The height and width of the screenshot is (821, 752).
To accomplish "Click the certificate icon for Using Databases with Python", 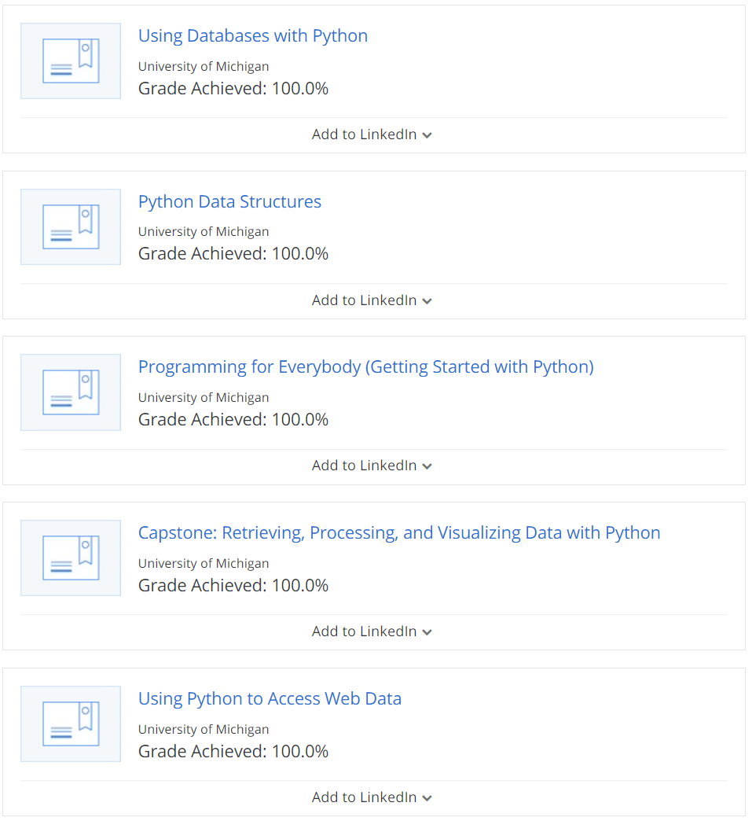I will (x=70, y=61).
